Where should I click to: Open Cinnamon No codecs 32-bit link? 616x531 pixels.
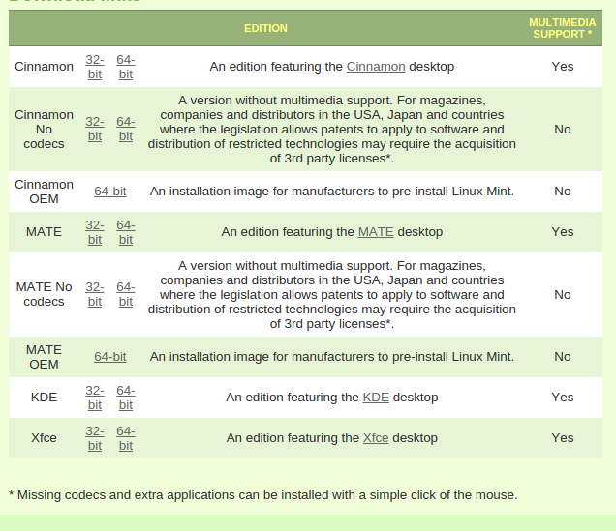pyautogui.click(x=95, y=129)
